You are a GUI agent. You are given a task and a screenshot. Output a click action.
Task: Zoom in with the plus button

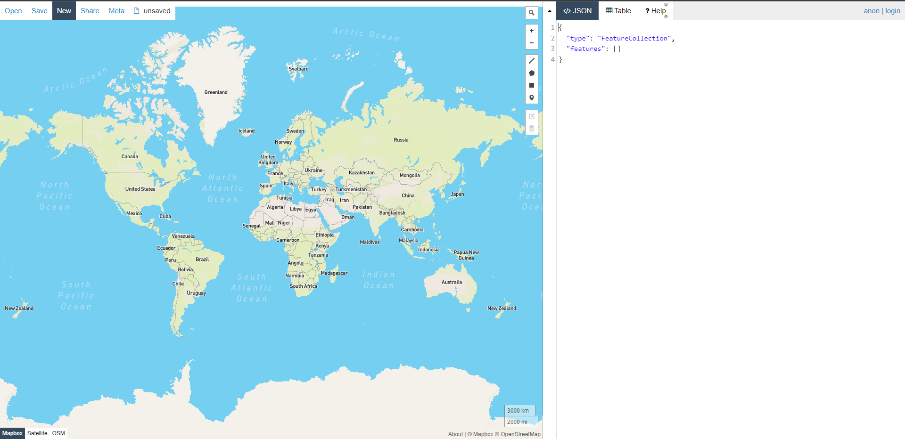(532, 31)
